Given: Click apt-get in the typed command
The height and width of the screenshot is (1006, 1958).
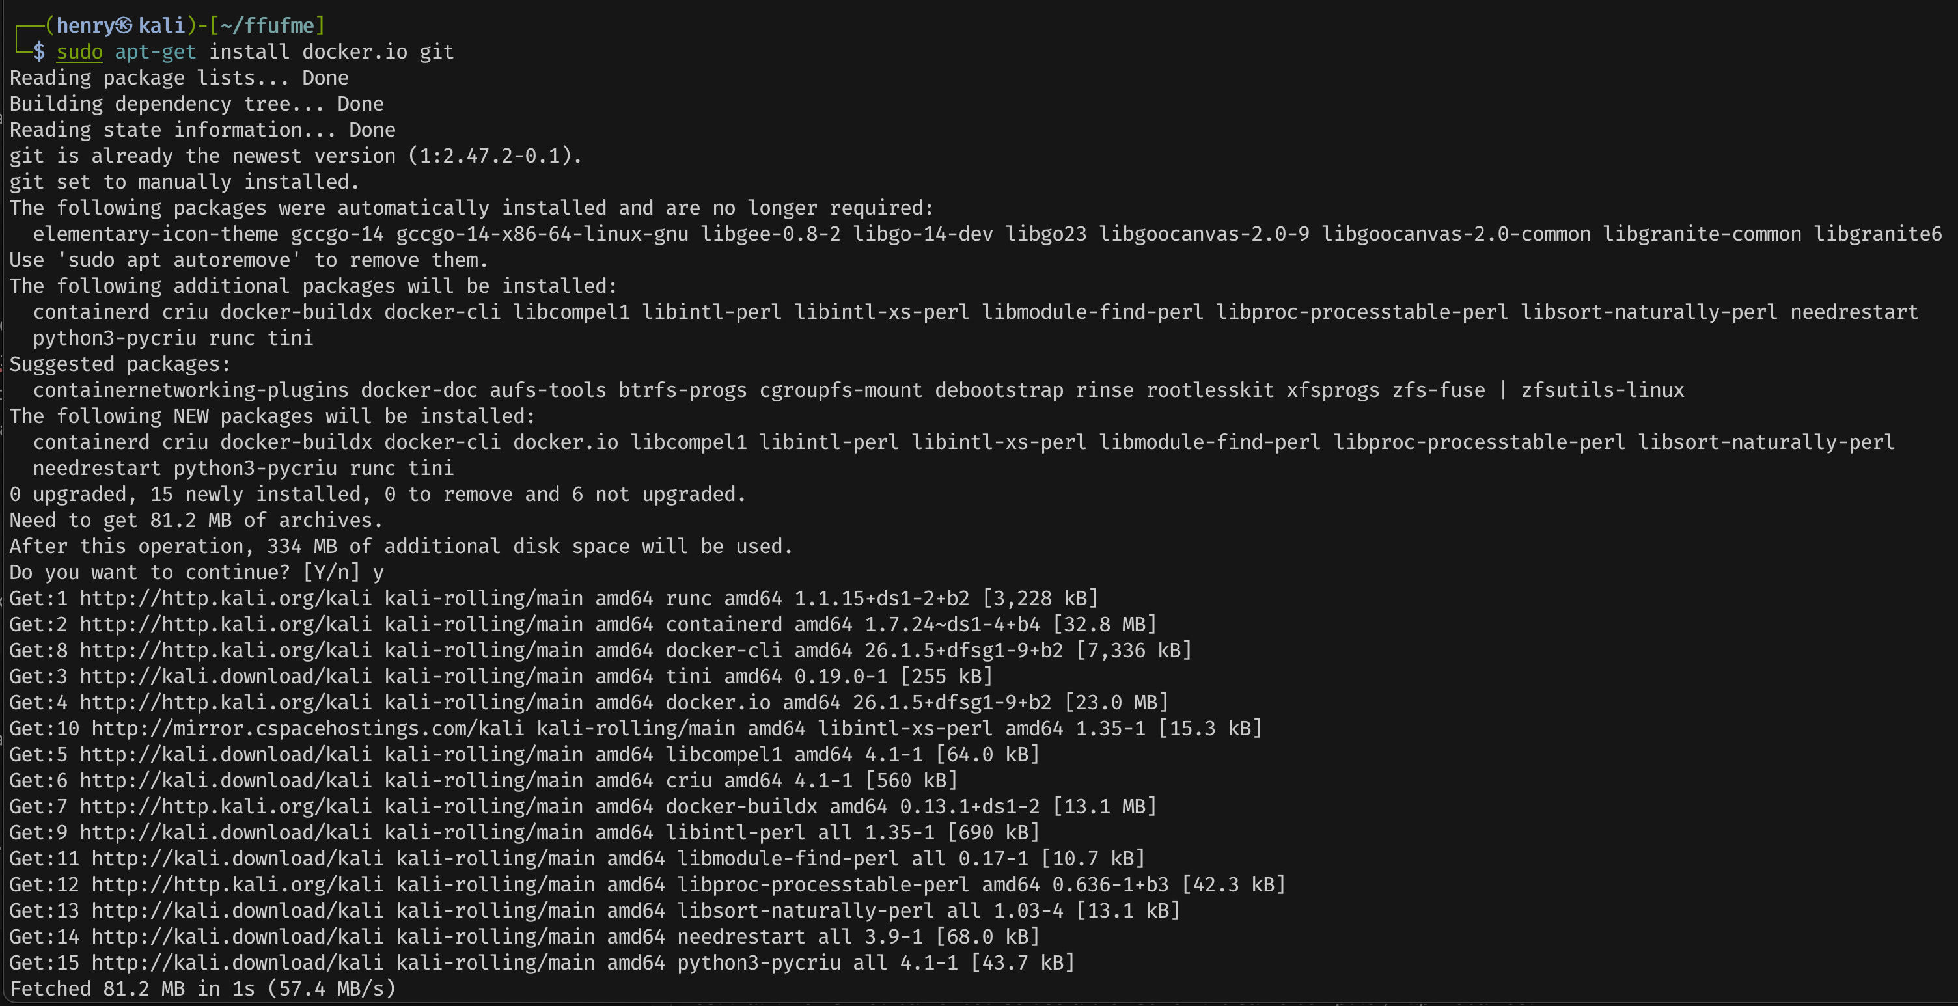Looking at the screenshot, I should (x=155, y=51).
